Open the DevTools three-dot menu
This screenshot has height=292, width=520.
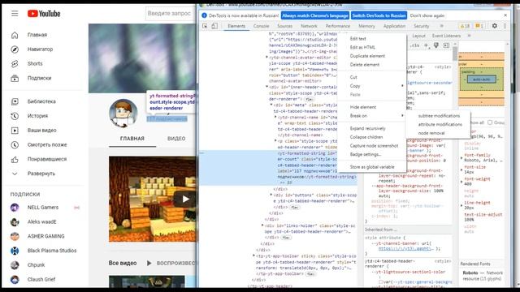click(x=505, y=26)
